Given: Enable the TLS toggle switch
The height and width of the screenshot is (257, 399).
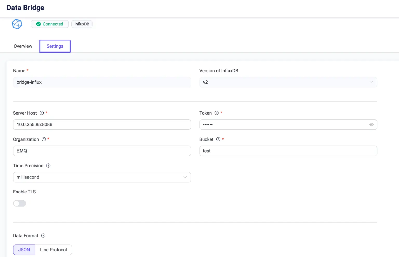Looking at the screenshot, I should pyautogui.click(x=20, y=203).
